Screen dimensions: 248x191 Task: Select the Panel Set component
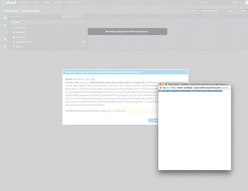tap(20, 37)
